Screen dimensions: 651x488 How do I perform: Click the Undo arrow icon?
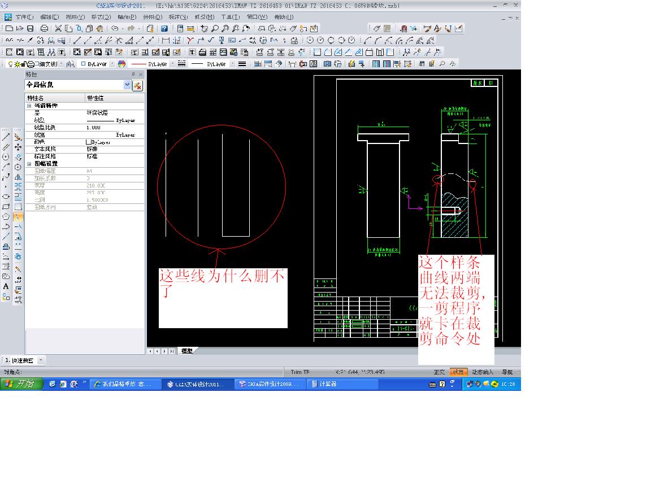pos(115,28)
